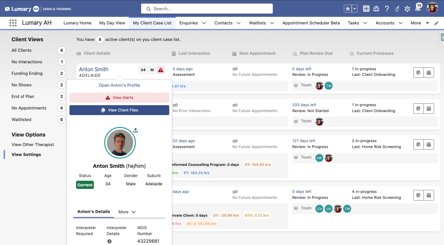Click in the global Search field
The height and width of the screenshot is (245, 444).
(207, 9)
